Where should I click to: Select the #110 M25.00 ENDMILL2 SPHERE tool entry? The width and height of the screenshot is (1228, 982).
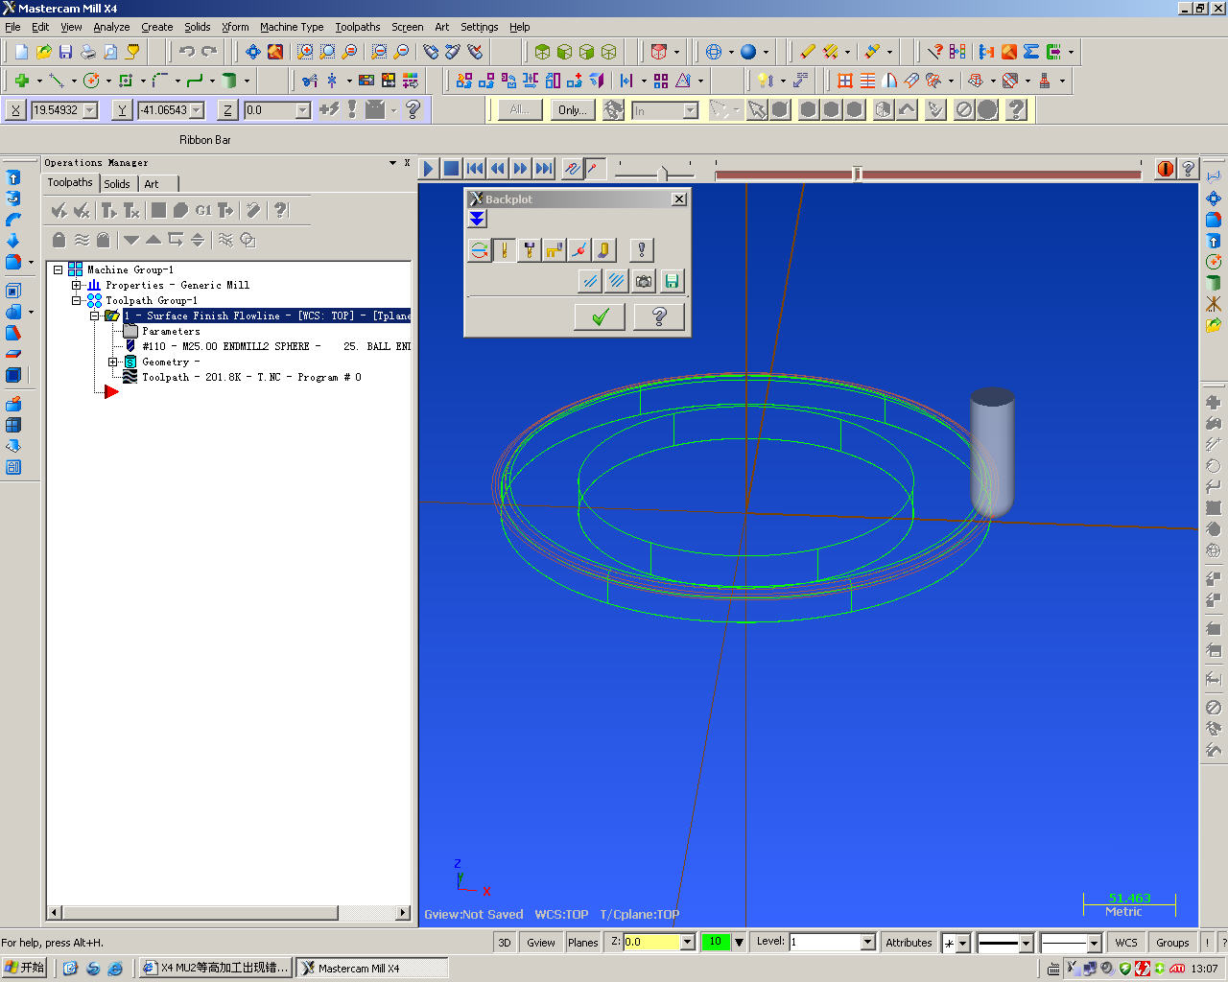[x=276, y=346]
